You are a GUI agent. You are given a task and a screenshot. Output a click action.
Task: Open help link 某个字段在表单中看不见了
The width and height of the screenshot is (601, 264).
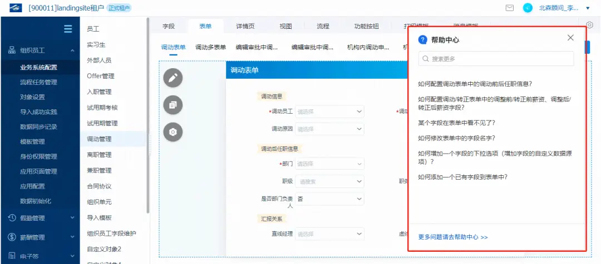(x=457, y=123)
